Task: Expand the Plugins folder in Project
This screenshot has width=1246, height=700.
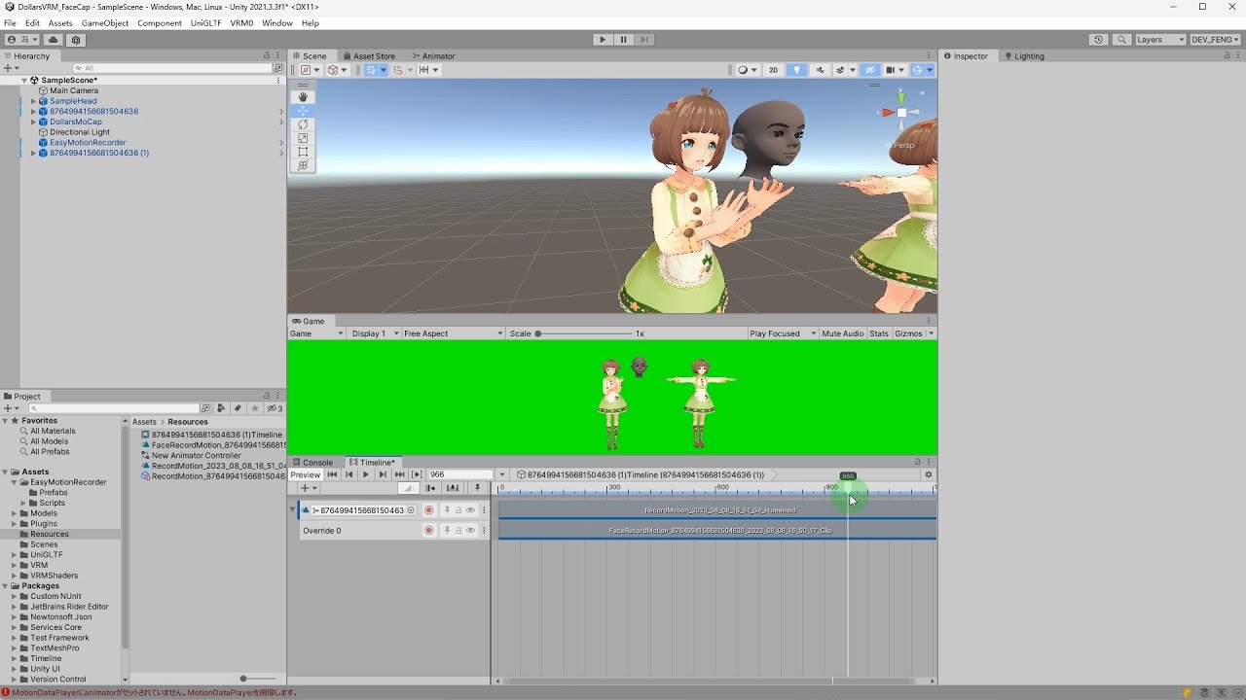Action: (15, 524)
